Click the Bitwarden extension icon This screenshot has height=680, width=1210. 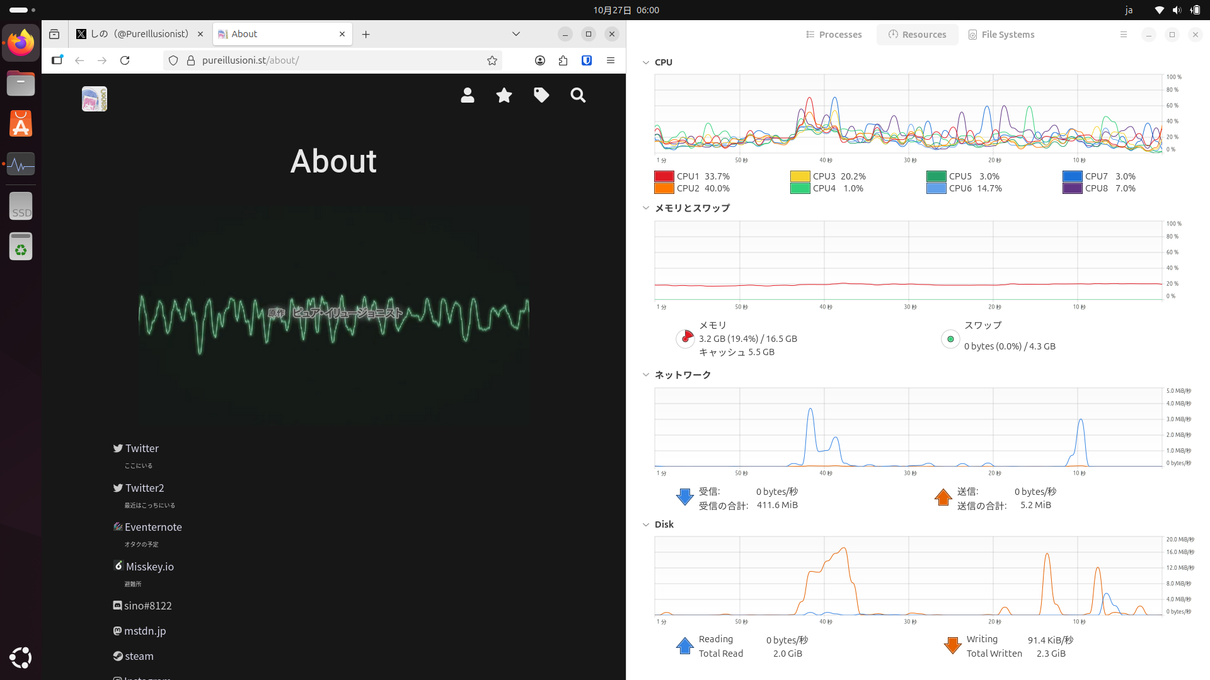pos(587,60)
